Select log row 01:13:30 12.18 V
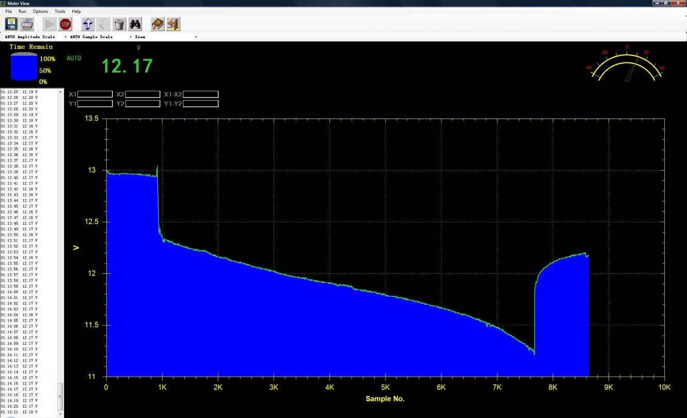 point(19,121)
